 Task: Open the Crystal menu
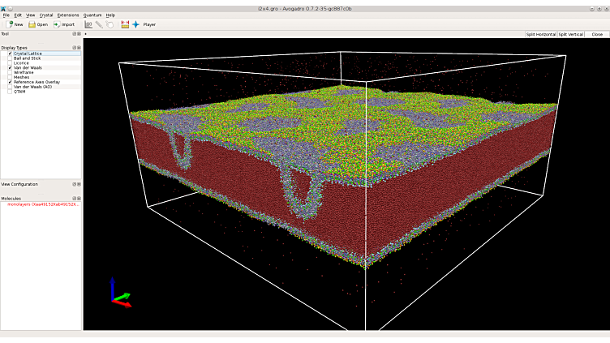coord(46,15)
